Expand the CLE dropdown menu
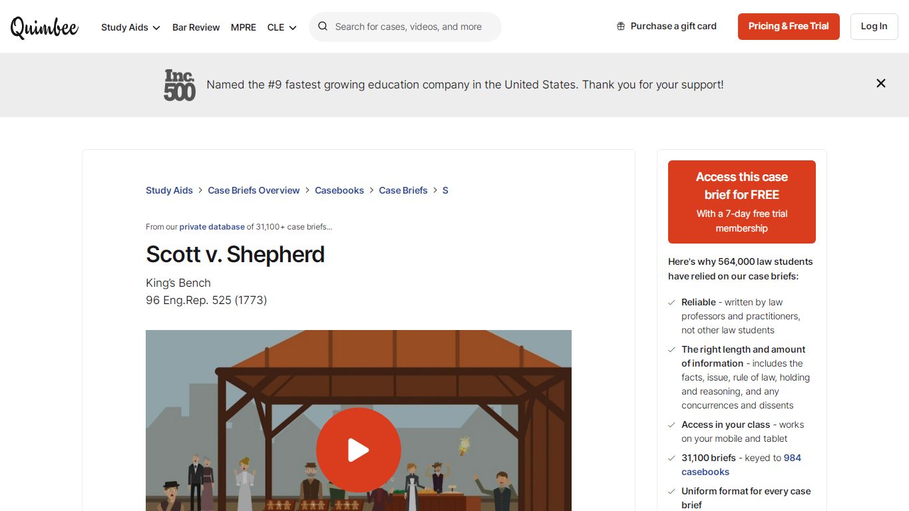The height and width of the screenshot is (511, 909). point(281,27)
